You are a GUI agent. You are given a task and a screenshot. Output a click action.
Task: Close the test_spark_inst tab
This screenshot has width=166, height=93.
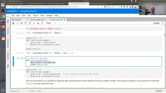tap(46, 20)
